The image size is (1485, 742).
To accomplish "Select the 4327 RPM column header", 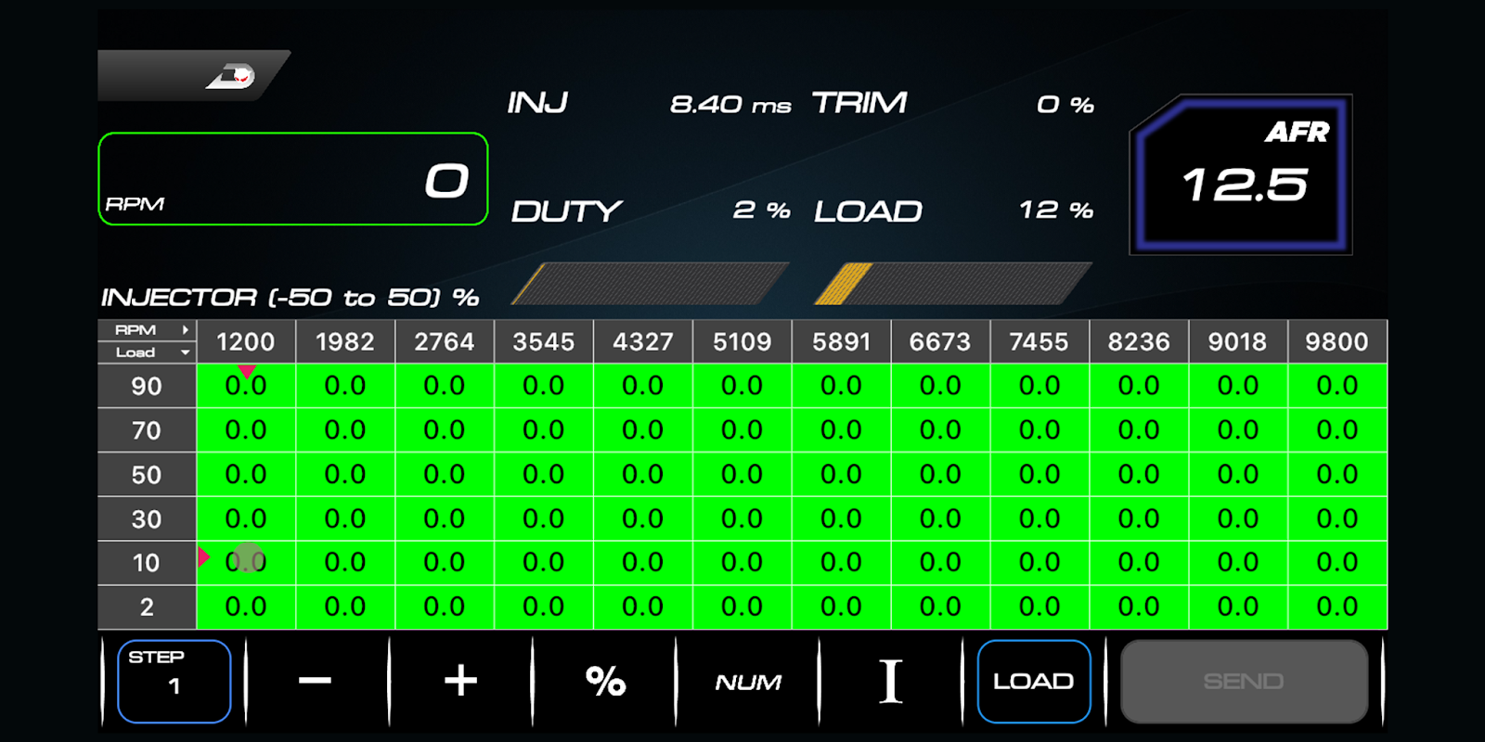I will (x=643, y=341).
